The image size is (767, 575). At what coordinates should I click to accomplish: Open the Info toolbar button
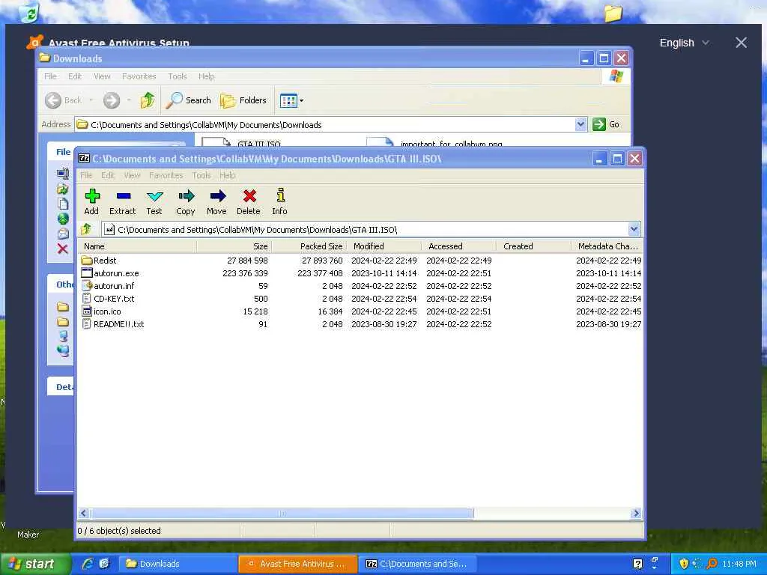[x=280, y=202]
